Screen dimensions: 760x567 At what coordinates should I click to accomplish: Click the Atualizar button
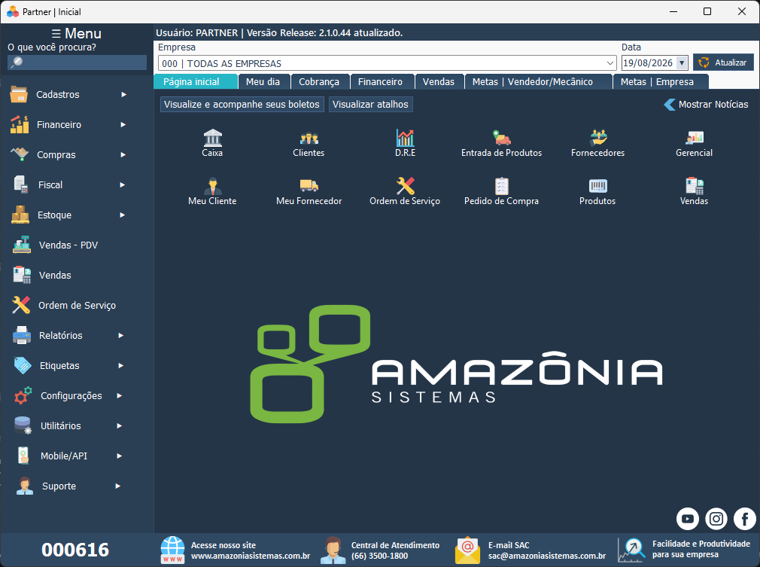tap(723, 62)
